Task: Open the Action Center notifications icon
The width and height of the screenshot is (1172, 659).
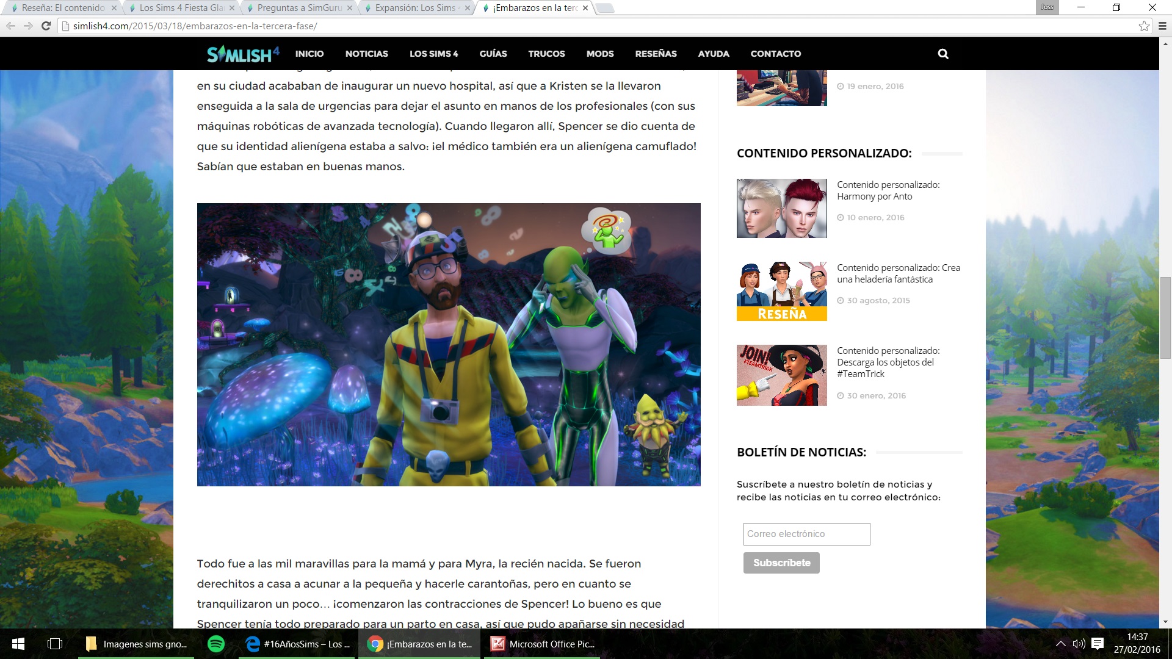Action: point(1098,644)
